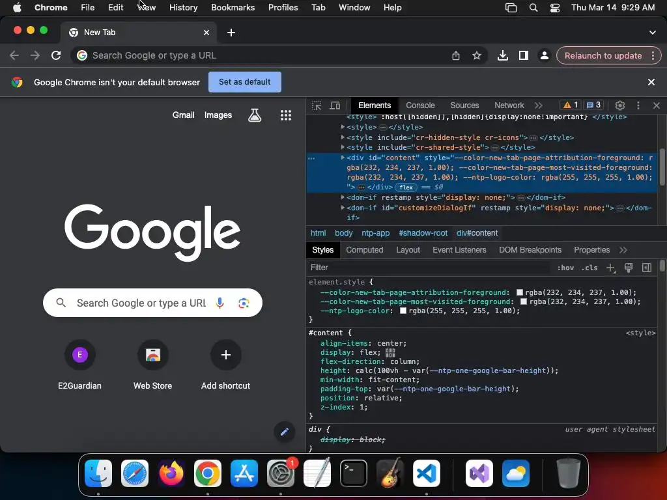Toggle the .cls element classes panel
This screenshot has width=667, height=500.
(x=589, y=268)
